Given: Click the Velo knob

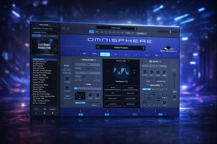Looking at the screenshot, I should click(x=164, y=102).
